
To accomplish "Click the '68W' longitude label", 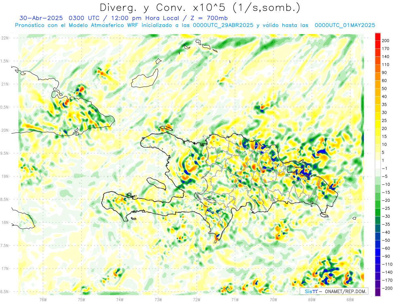I will coord(350,300).
